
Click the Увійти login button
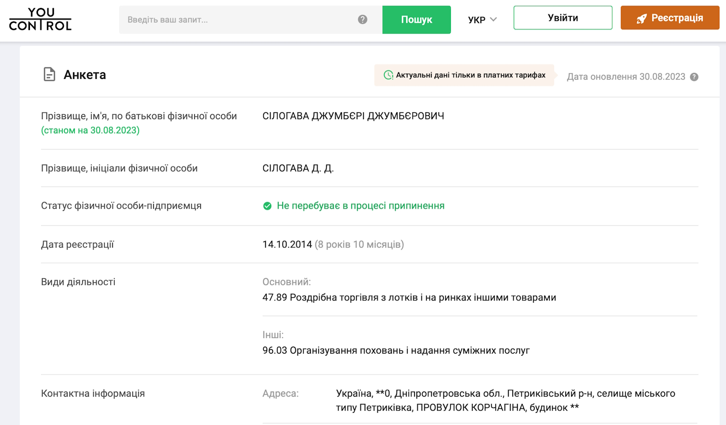point(563,18)
